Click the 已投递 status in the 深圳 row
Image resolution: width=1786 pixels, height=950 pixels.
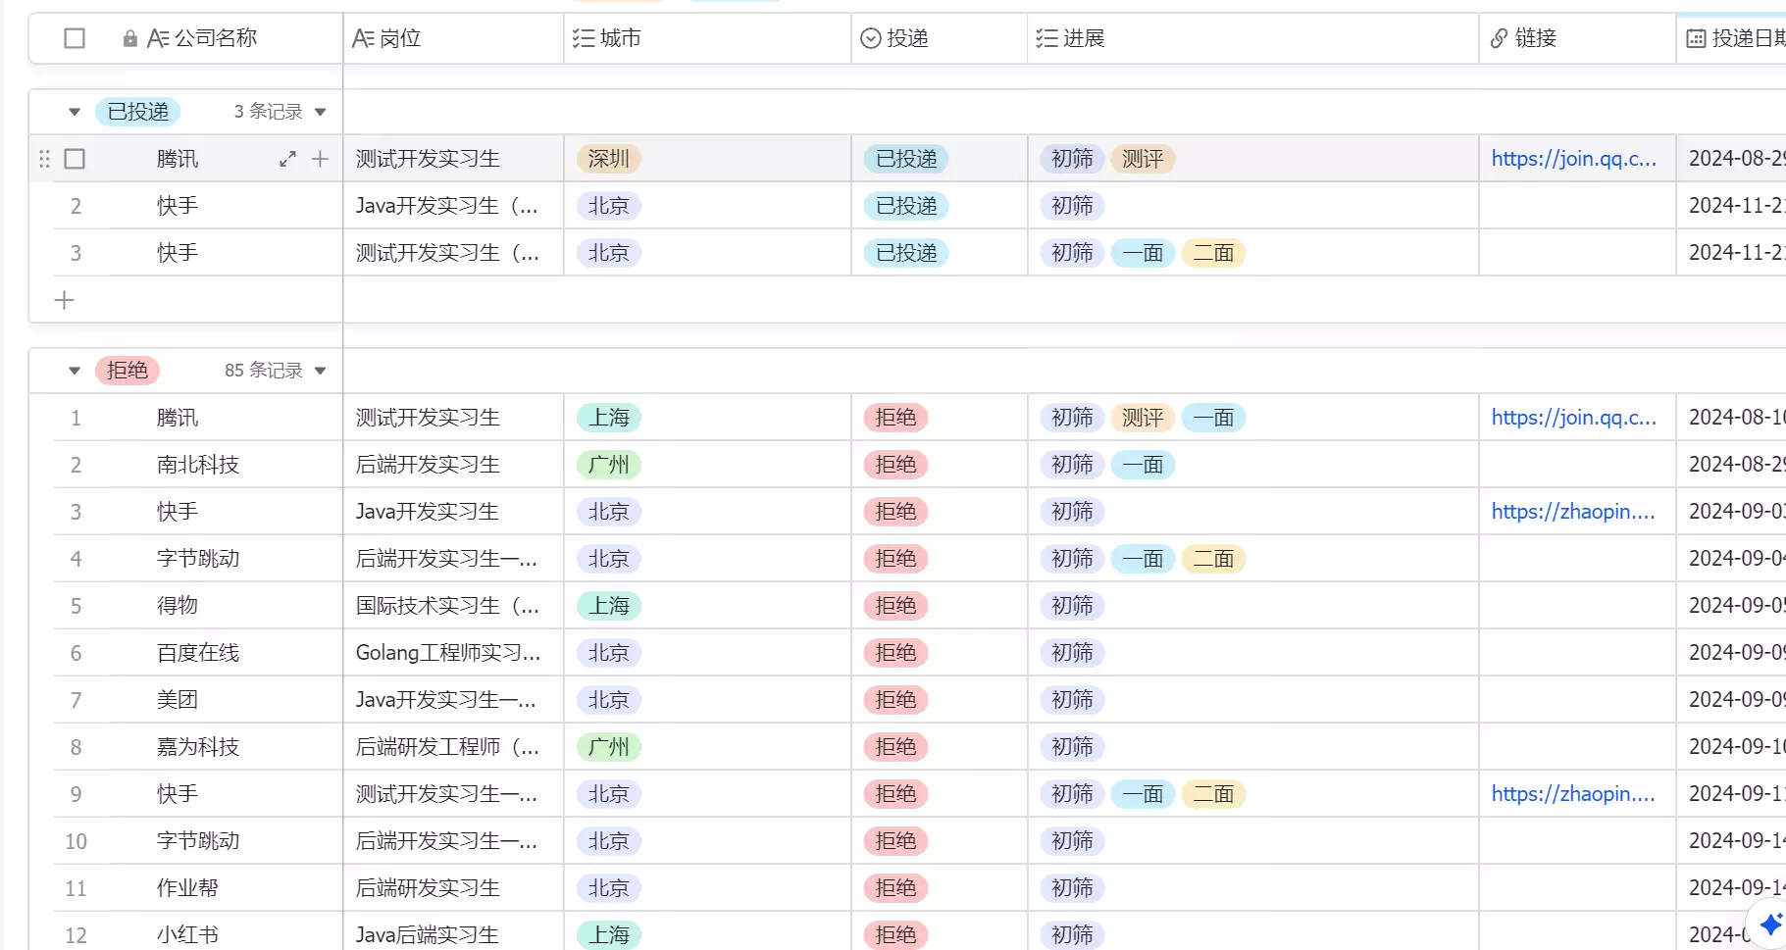(x=906, y=159)
